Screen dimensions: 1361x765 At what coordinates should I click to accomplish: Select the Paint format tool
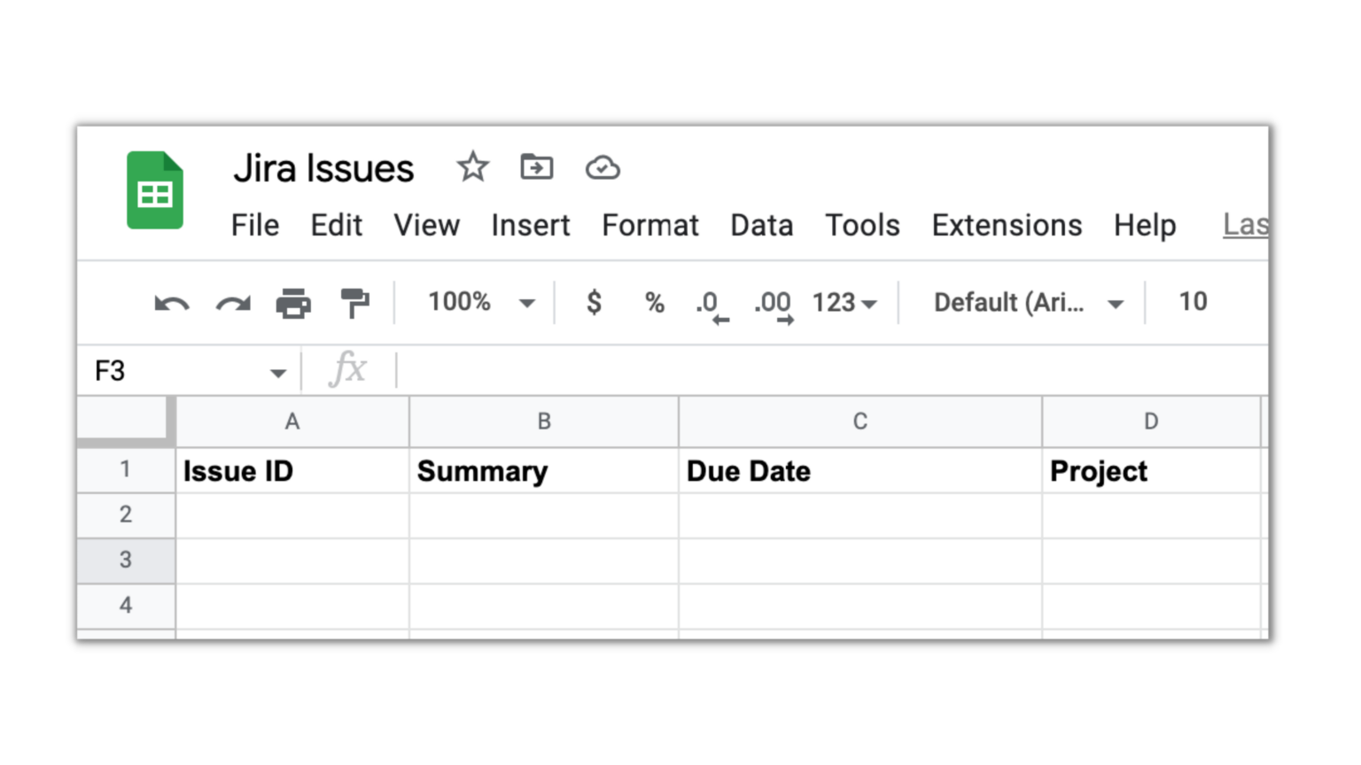pos(354,303)
